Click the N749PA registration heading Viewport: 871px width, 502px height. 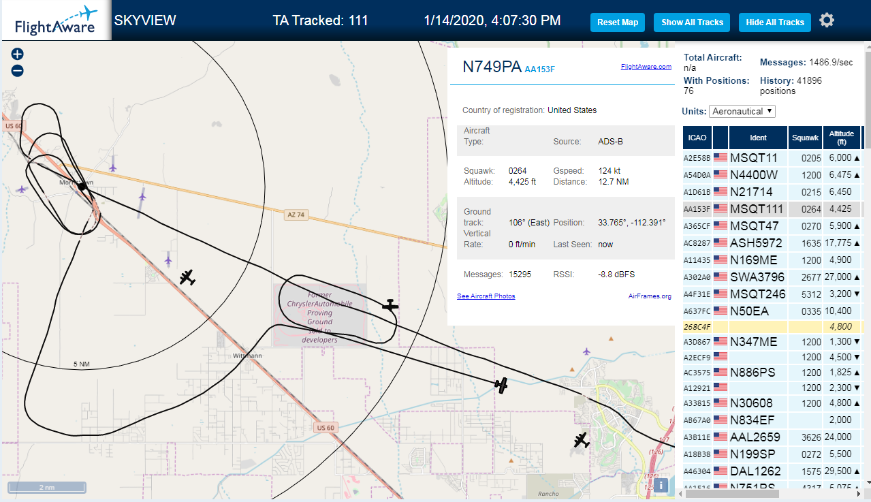tap(492, 67)
